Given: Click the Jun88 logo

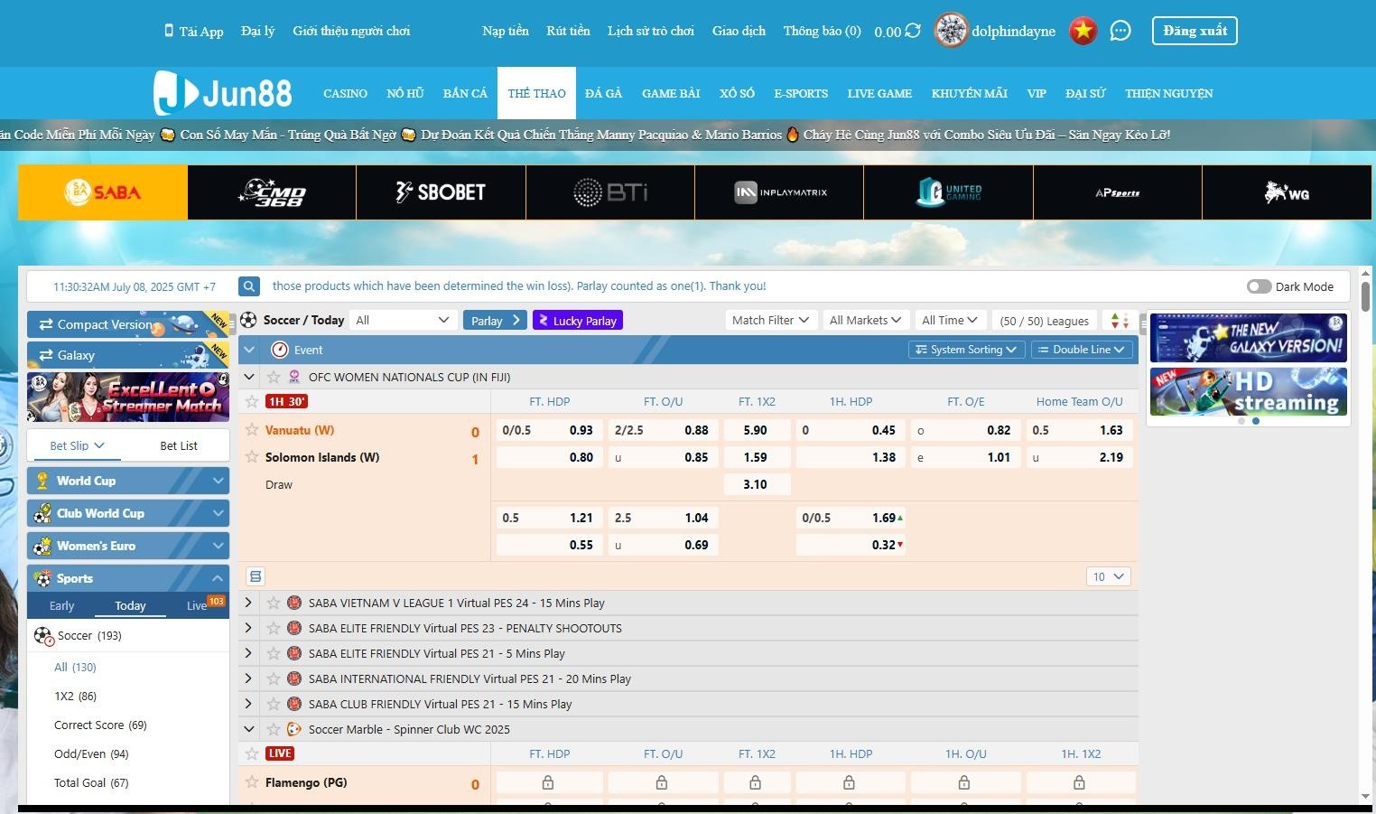Looking at the screenshot, I should tap(223, 92).
